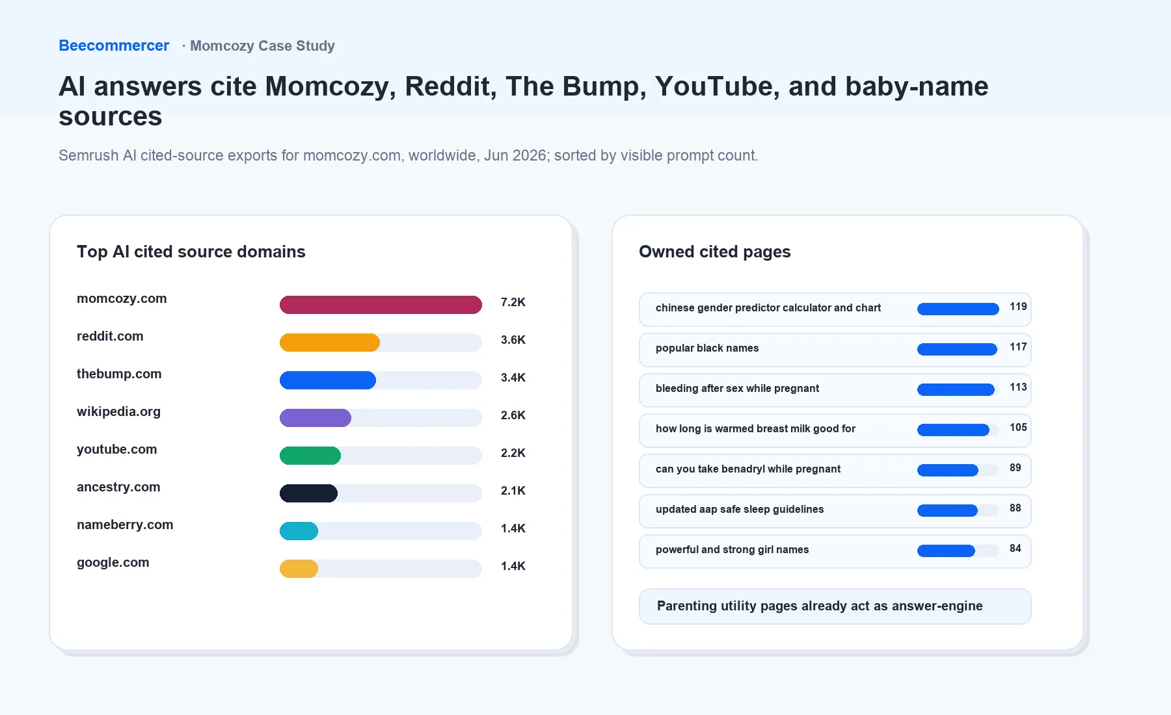Screen dimensions: 1171x715
Task: Open the popular black names row
Action: (835, 350)
